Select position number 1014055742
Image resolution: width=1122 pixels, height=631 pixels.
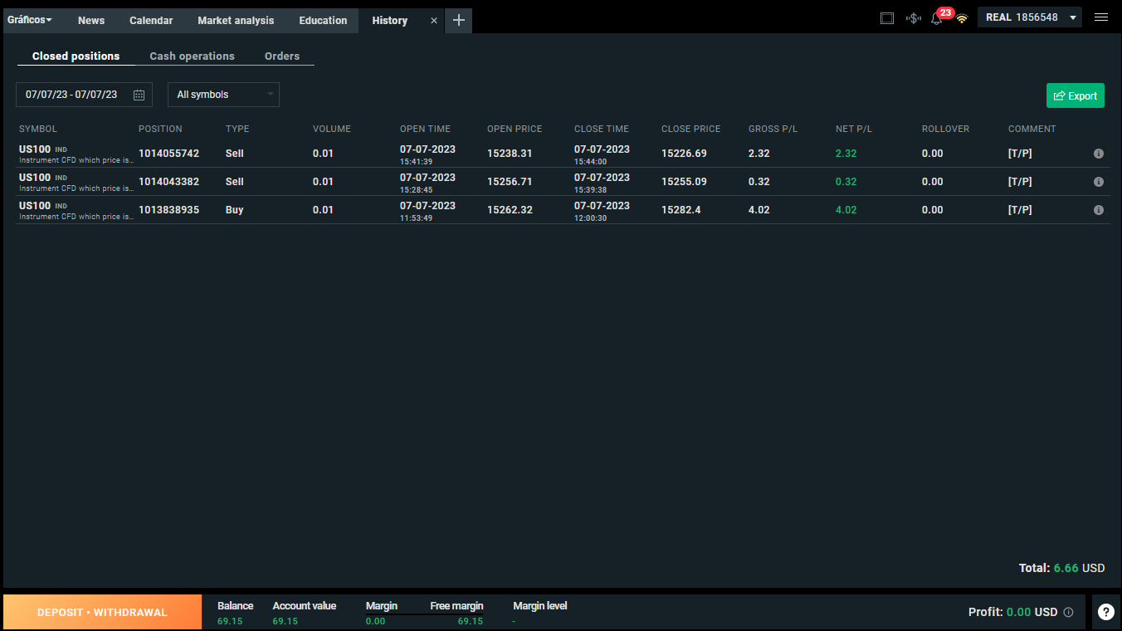(169, 154)
